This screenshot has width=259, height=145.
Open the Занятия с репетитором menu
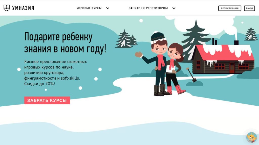point(148,8)
